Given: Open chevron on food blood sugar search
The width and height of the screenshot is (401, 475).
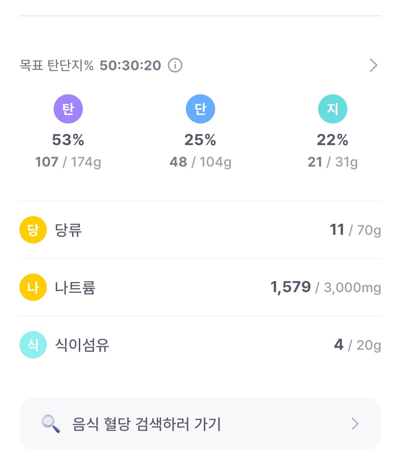Looking at the screenshot, I should (355, 424).
